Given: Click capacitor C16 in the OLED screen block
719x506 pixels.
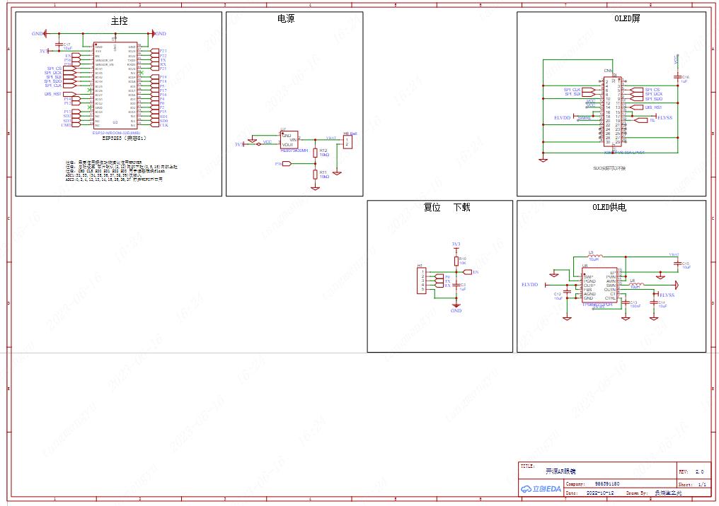Looking at the screenshot, I should point(678,78).
